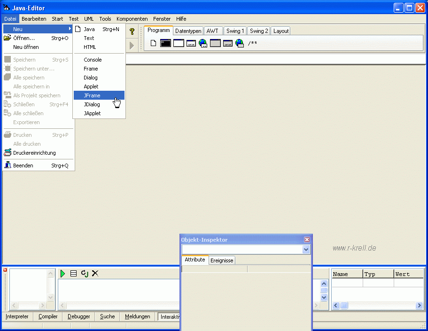Viewport: 428px width, 331px height.
Task: Click the Console program icon in Programm toolbar
Action: tap(165, 43)
